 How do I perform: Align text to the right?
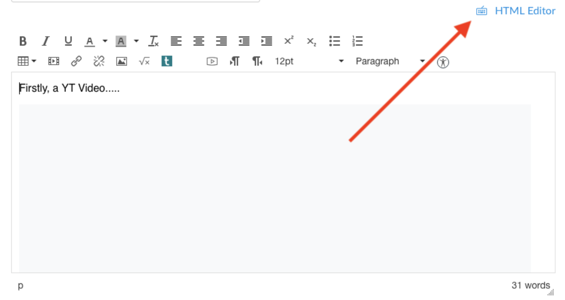(x=221, y=41)
